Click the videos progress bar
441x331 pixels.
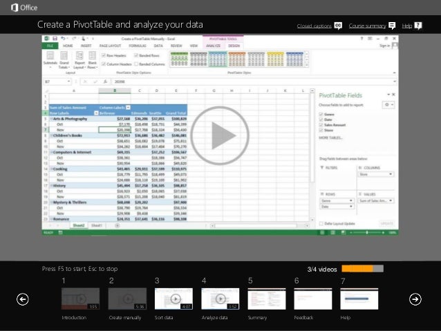362,269
